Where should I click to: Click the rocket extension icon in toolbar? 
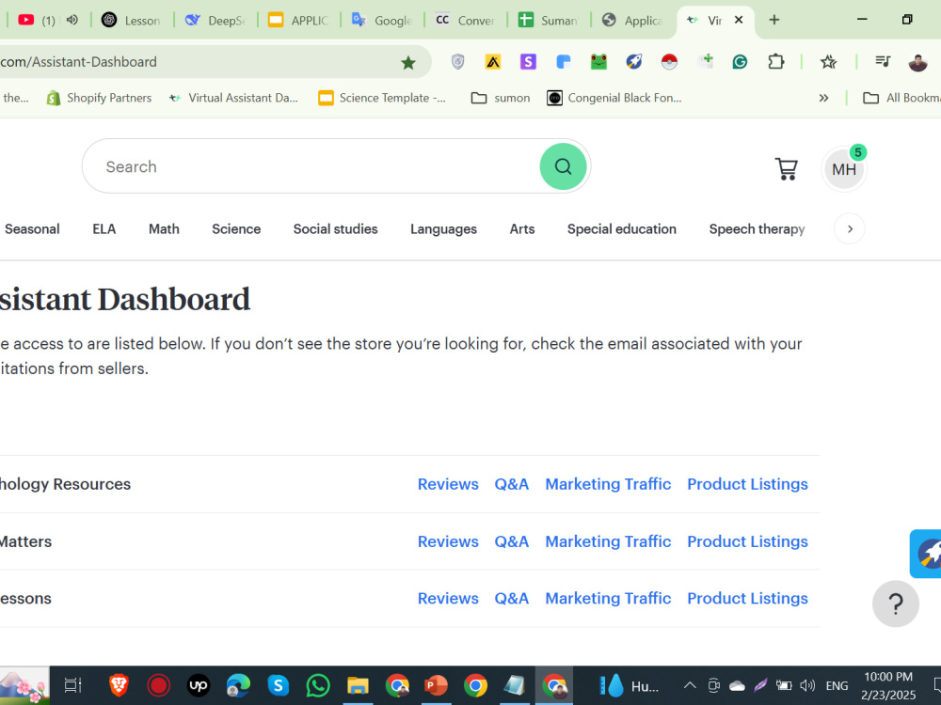pos(633,62)
